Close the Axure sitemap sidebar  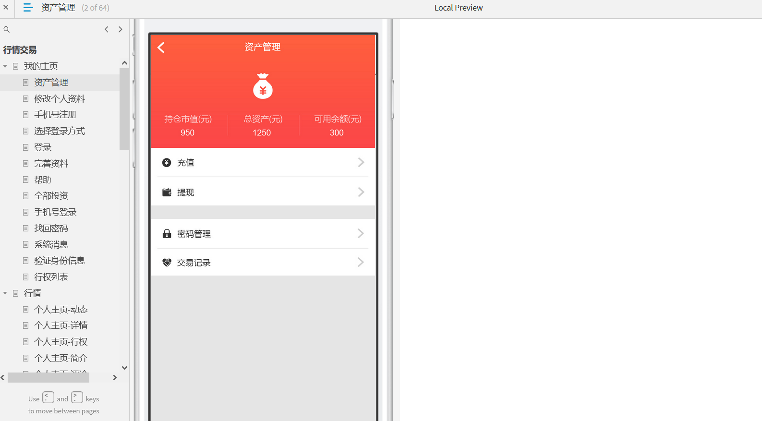coord(6,7)
